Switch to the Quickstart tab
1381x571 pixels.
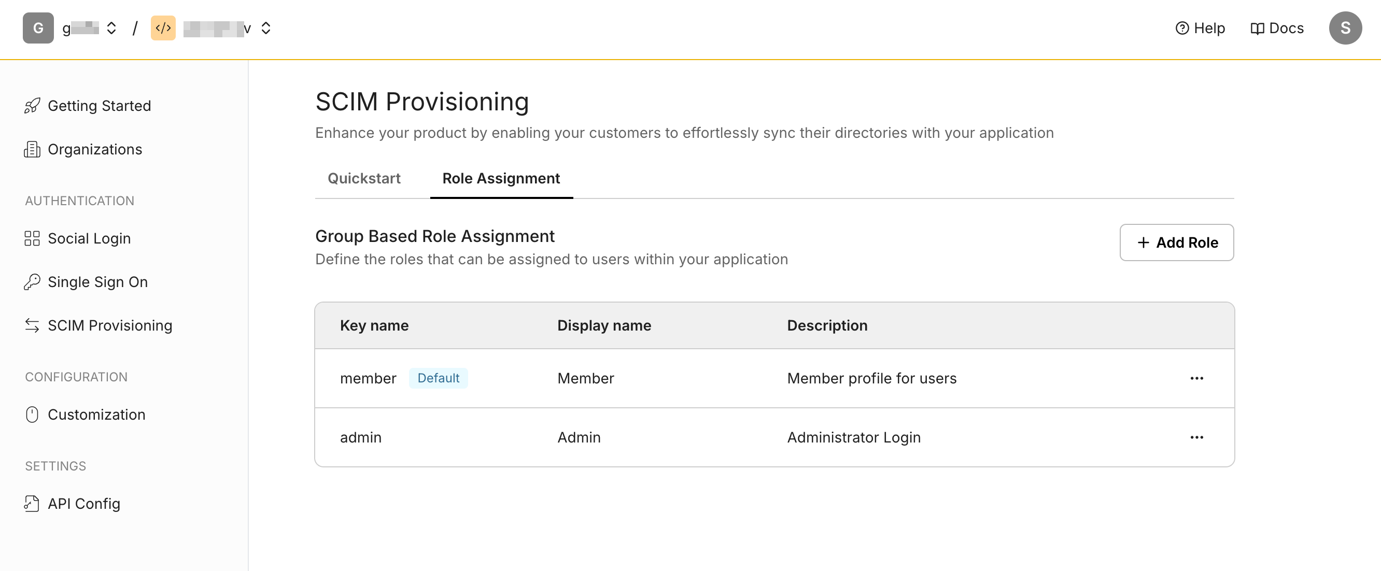point(364,178)
